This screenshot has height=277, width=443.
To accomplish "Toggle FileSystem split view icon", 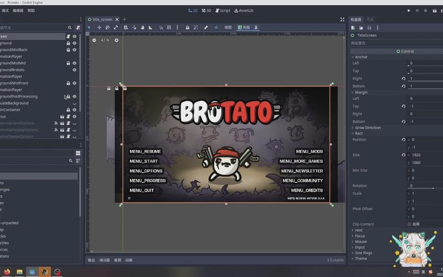I will [x=78, y=153].
